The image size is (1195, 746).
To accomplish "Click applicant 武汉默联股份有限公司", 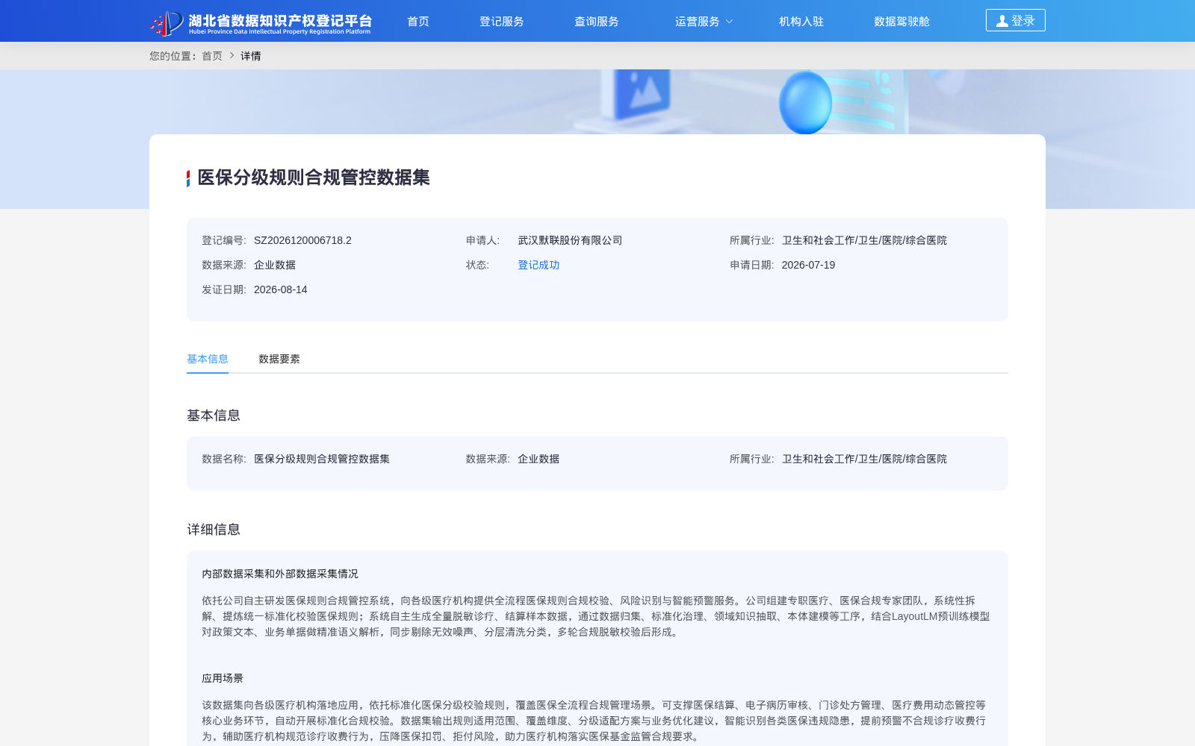I will pos(570,240).
